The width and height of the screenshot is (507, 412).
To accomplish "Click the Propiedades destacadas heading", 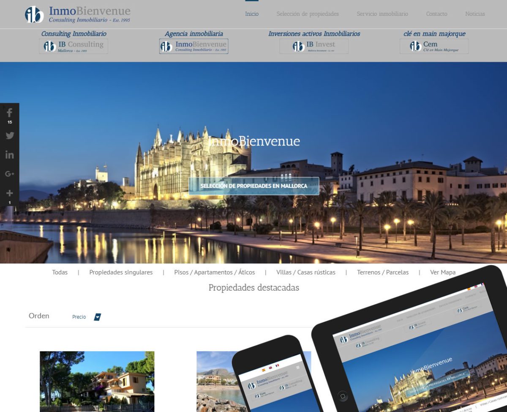I will (254, 288).
